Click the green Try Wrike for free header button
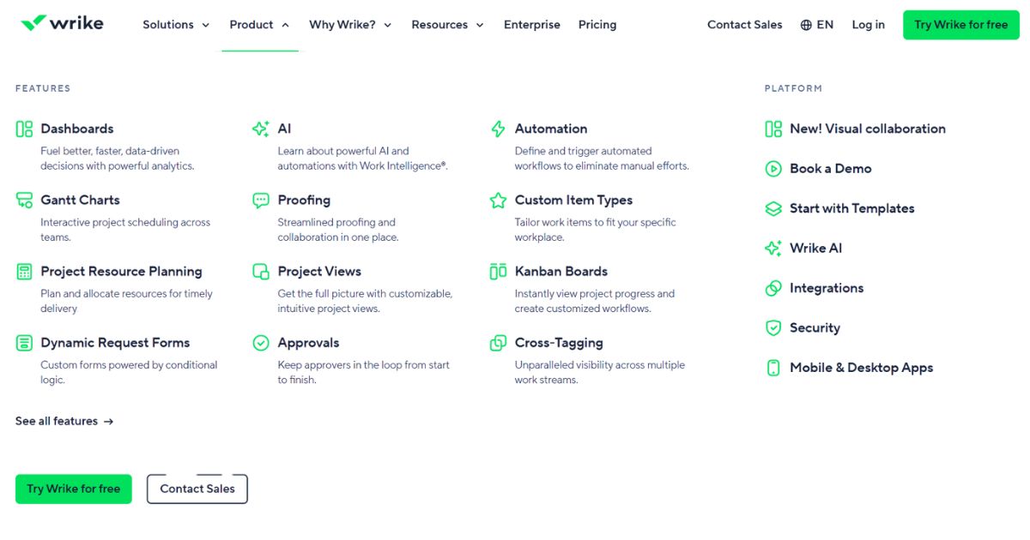 [x=960, y=25]
